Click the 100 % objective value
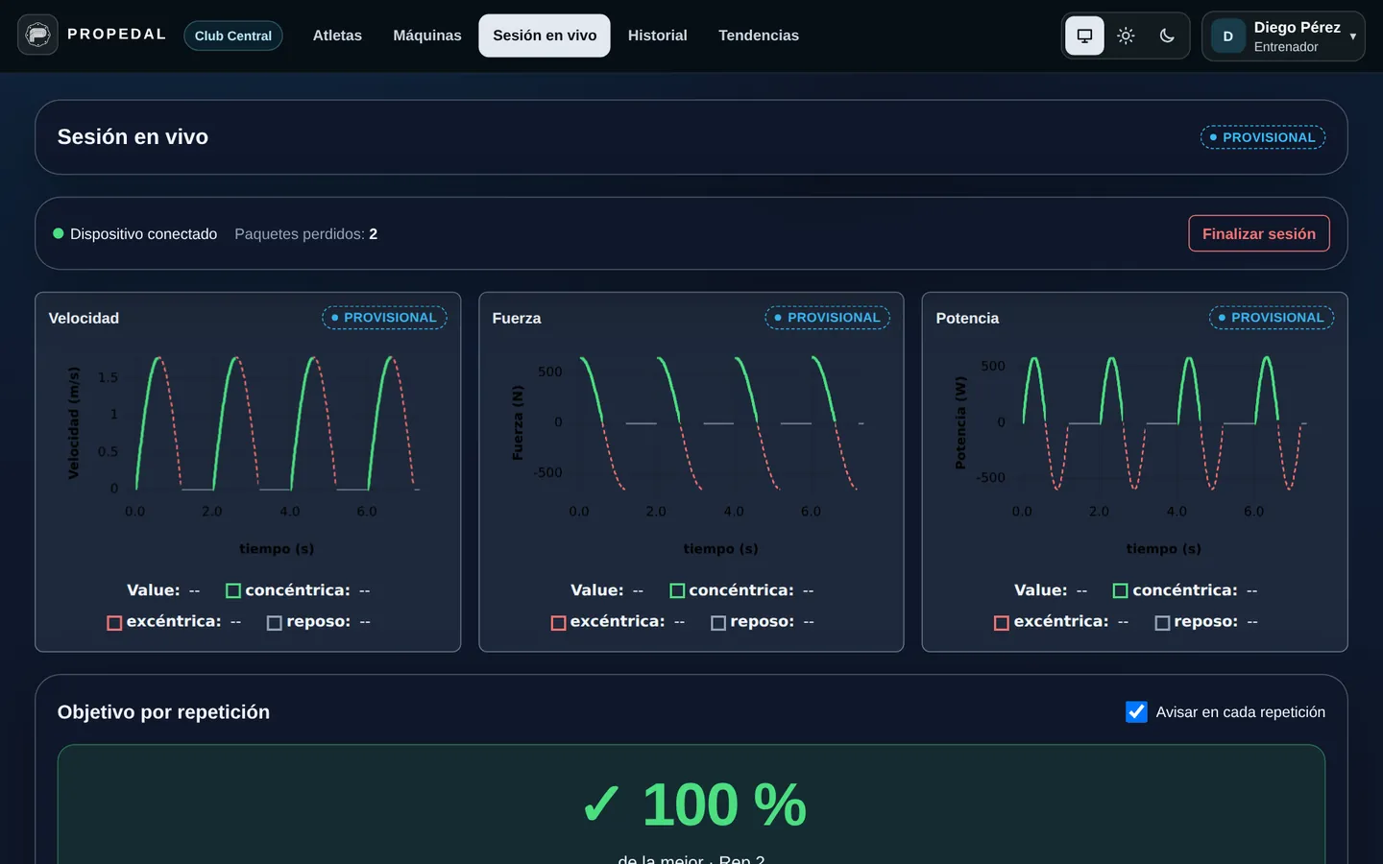 724,804
